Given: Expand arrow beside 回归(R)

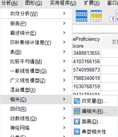Looking at the screenshot, I should (64, 108).
